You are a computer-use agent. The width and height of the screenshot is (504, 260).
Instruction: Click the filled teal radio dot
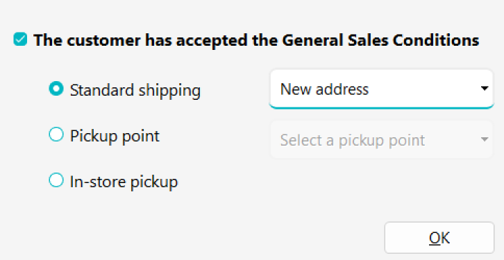pyautogui.click(x=56, y=89)
